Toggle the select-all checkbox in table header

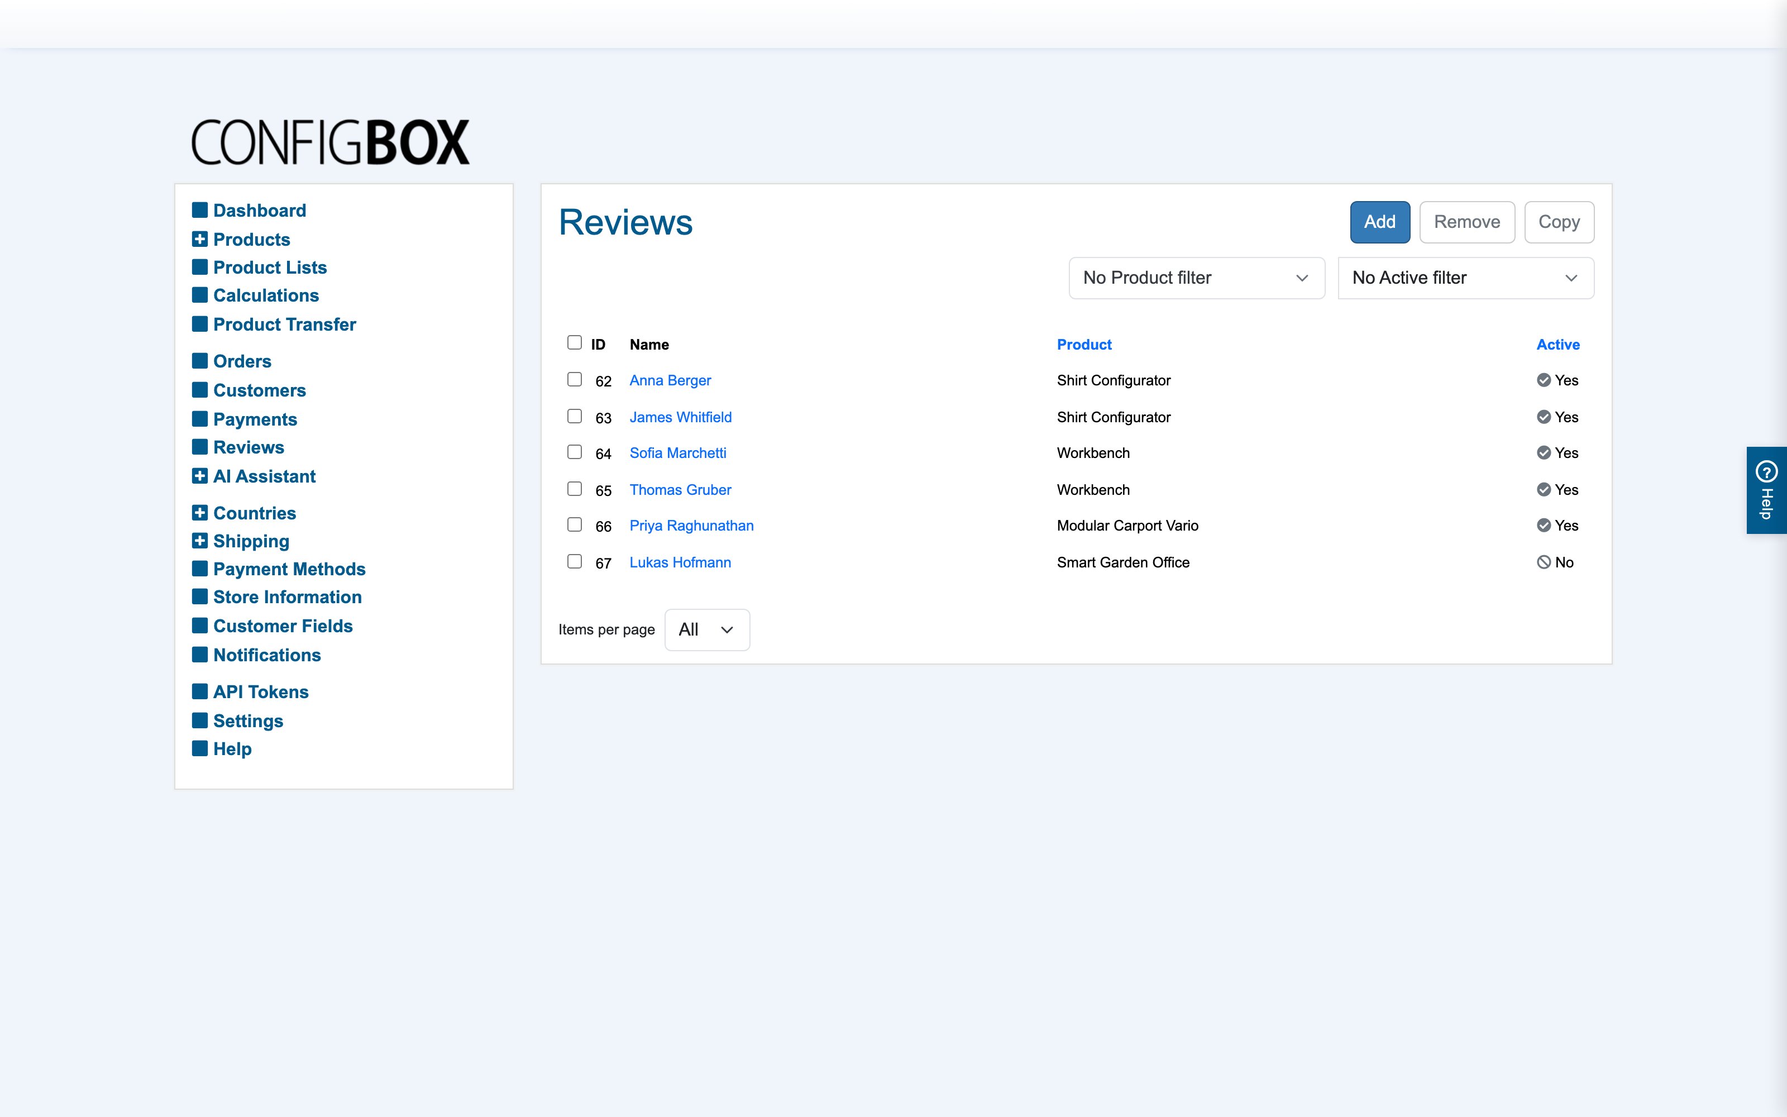pos(575,342)
